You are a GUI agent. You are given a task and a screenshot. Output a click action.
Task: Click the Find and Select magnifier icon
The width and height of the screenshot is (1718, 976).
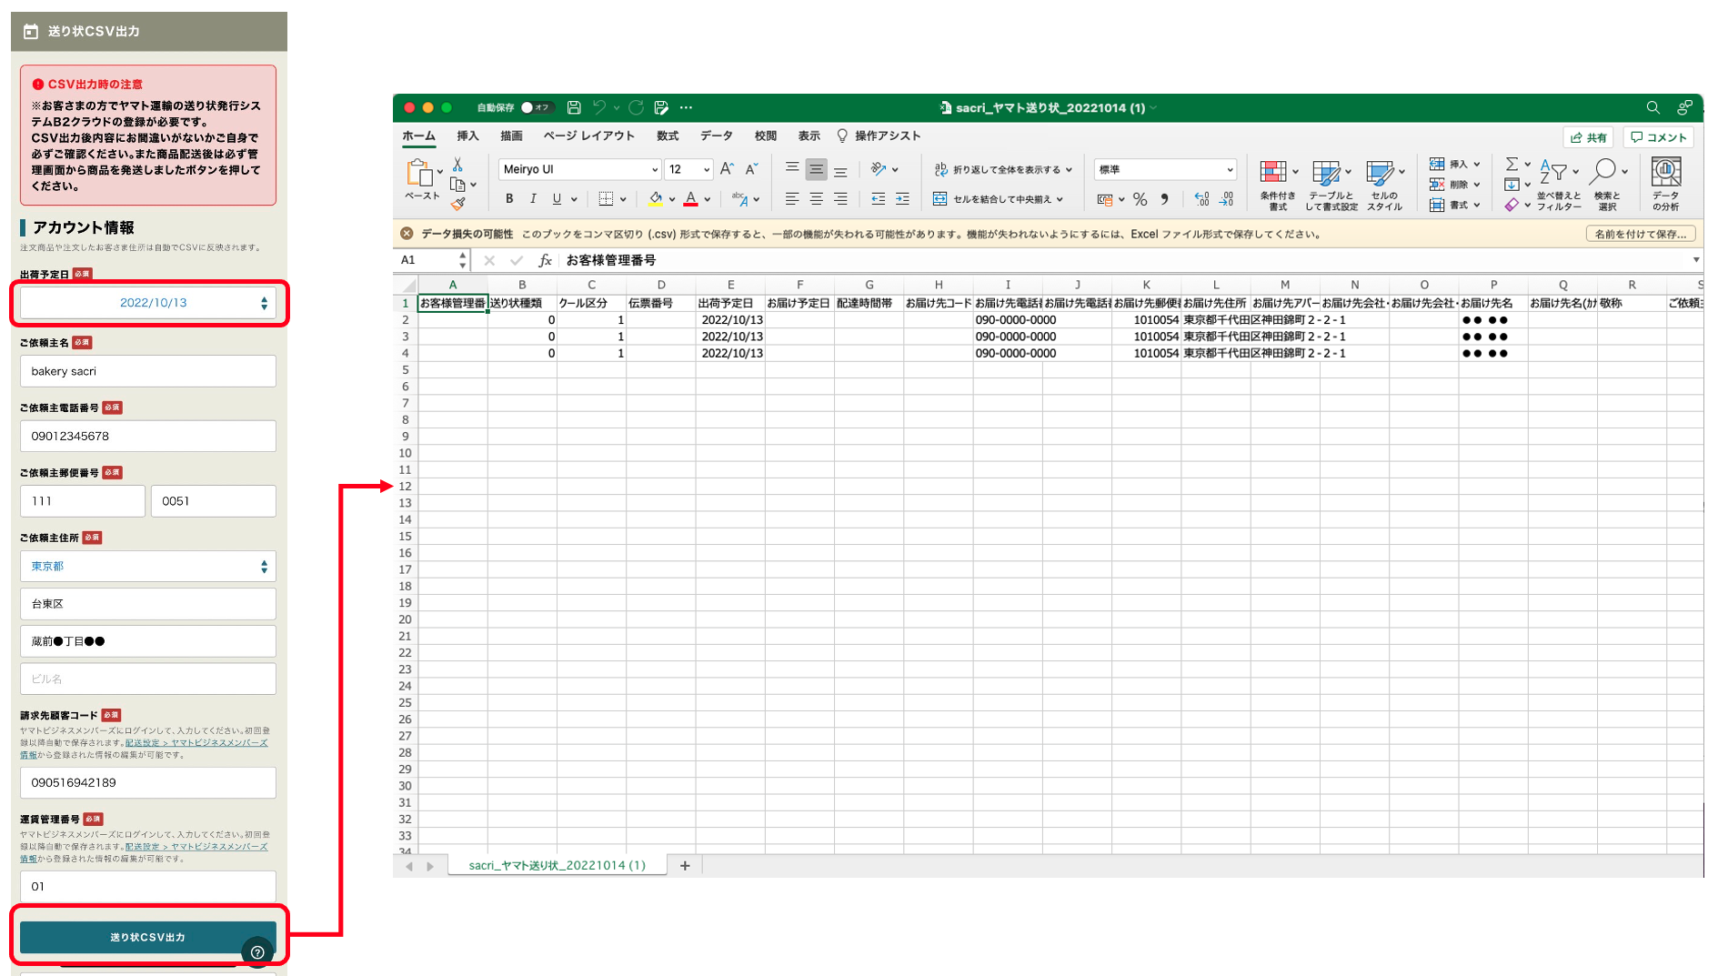[1603, 171]
